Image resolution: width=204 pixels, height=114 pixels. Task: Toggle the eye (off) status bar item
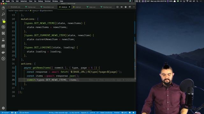click(x=124, y=113)
